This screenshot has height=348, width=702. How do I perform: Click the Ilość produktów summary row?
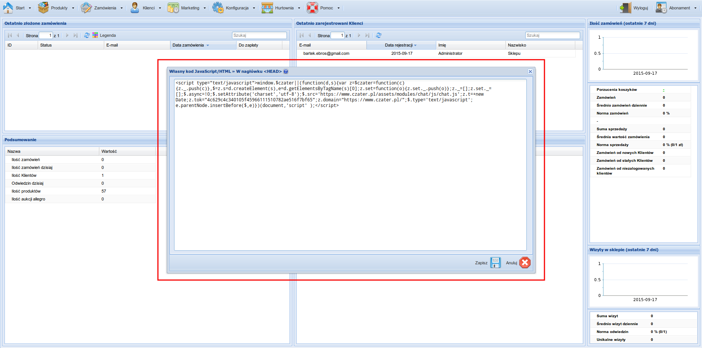coord(80,191)
